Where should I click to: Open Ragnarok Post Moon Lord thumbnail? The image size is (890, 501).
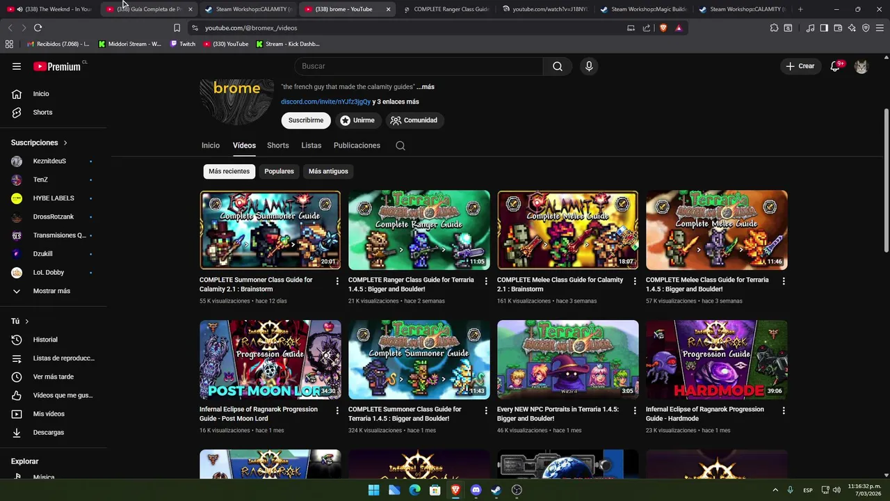click(x=270, y=360)
